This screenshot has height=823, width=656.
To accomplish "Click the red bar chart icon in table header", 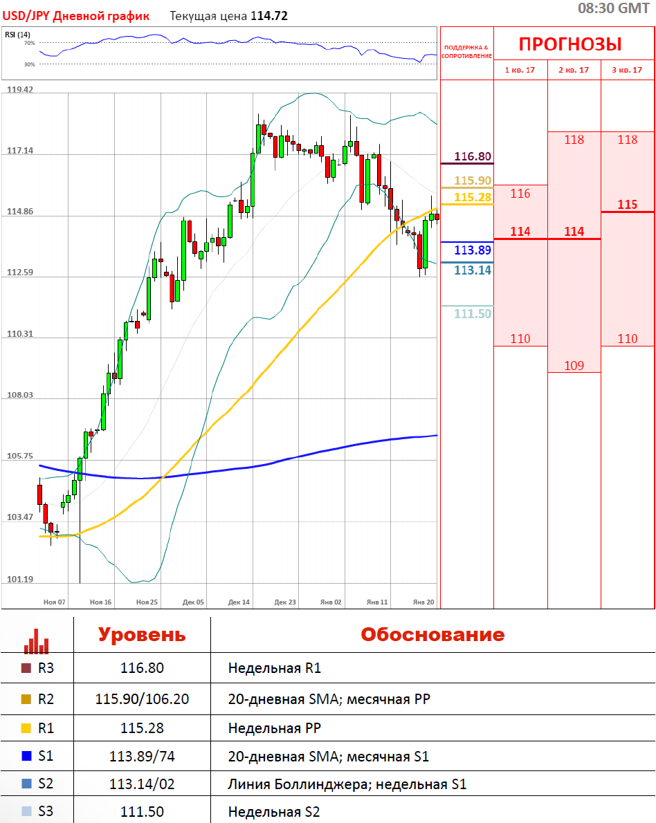I will 36,640.
